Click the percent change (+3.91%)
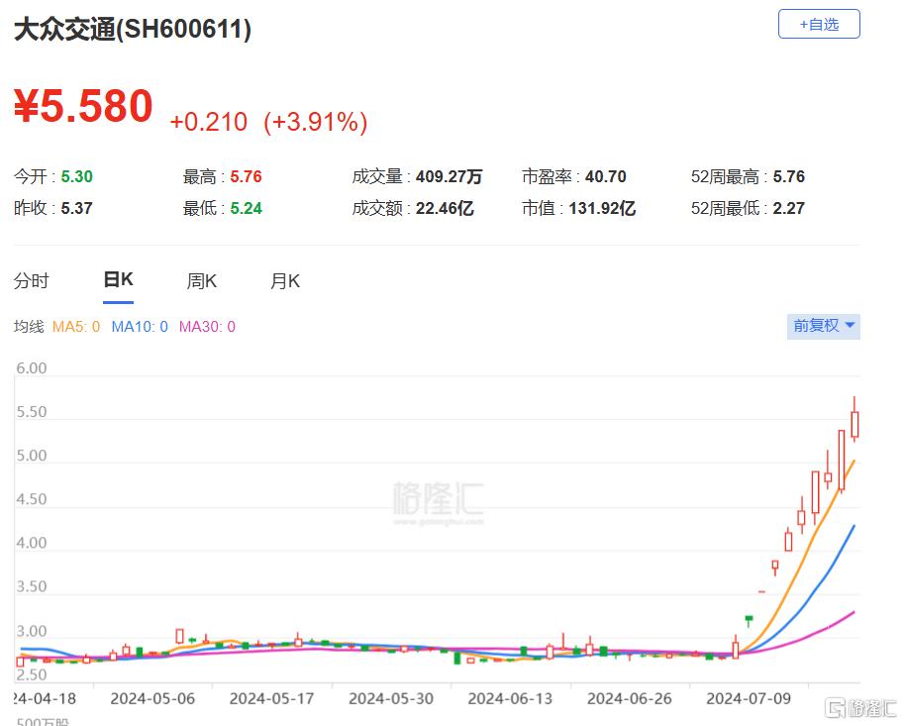The width and height of the screenshot is (904, 726). 316,122
